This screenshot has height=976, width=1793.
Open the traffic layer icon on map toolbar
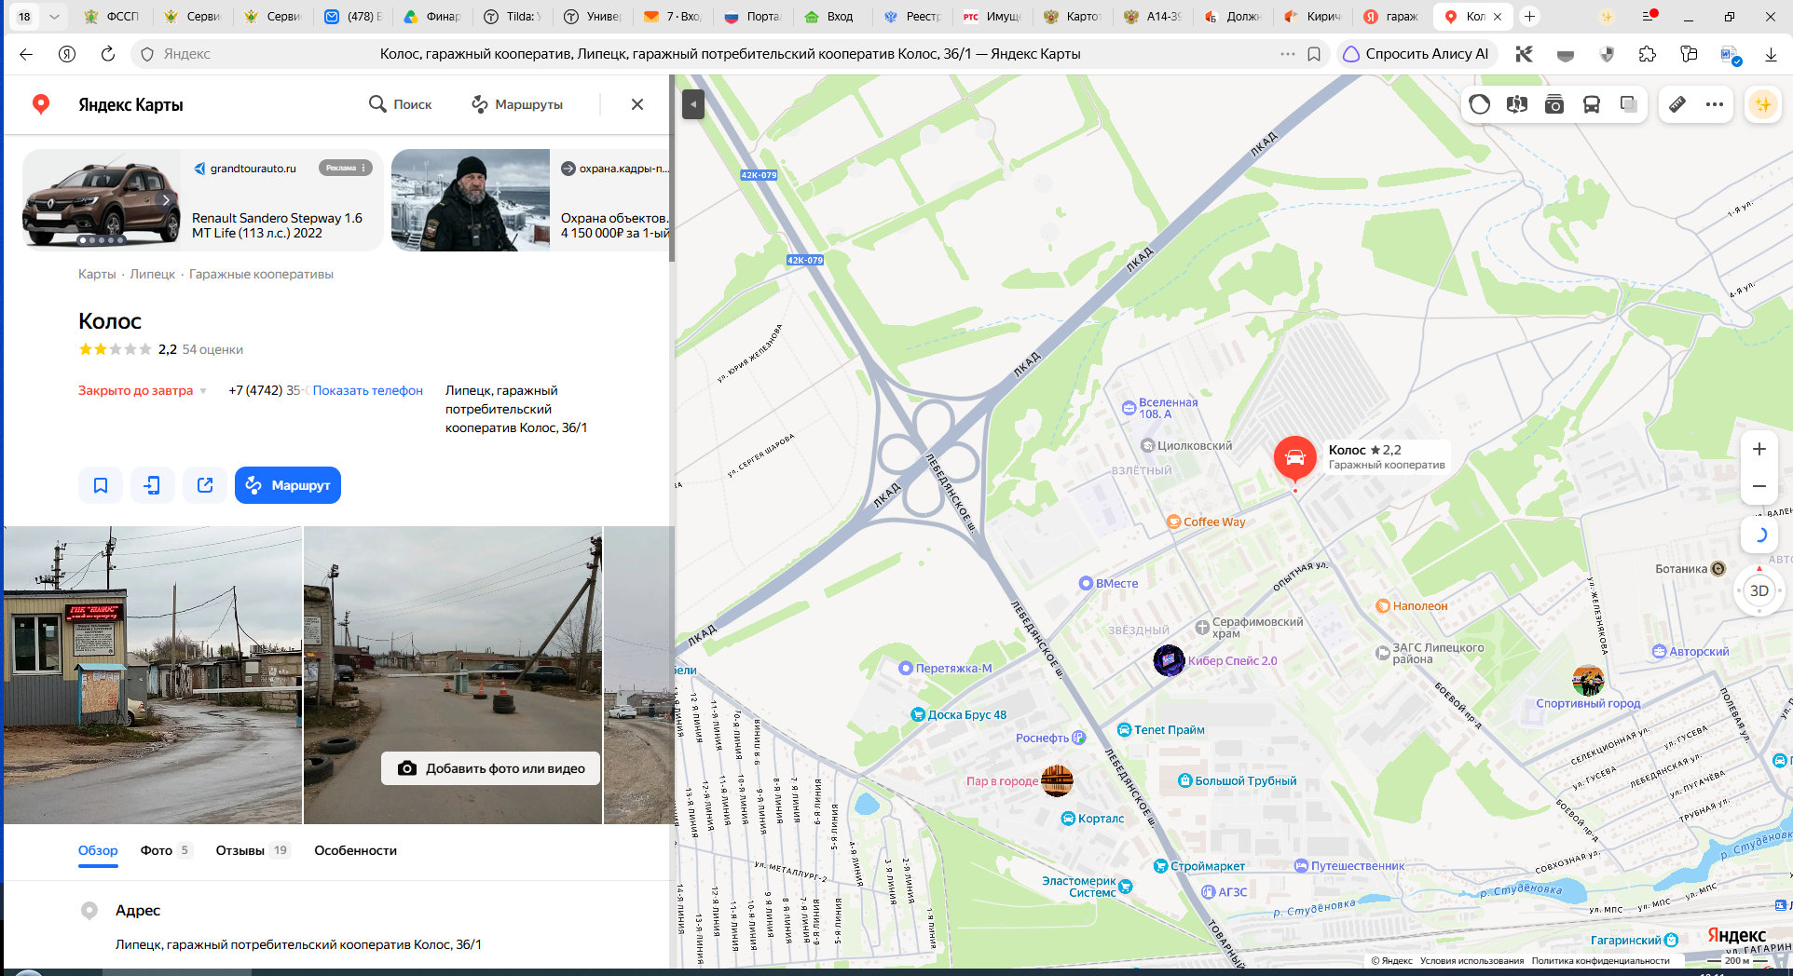(x=1480, y=104)
